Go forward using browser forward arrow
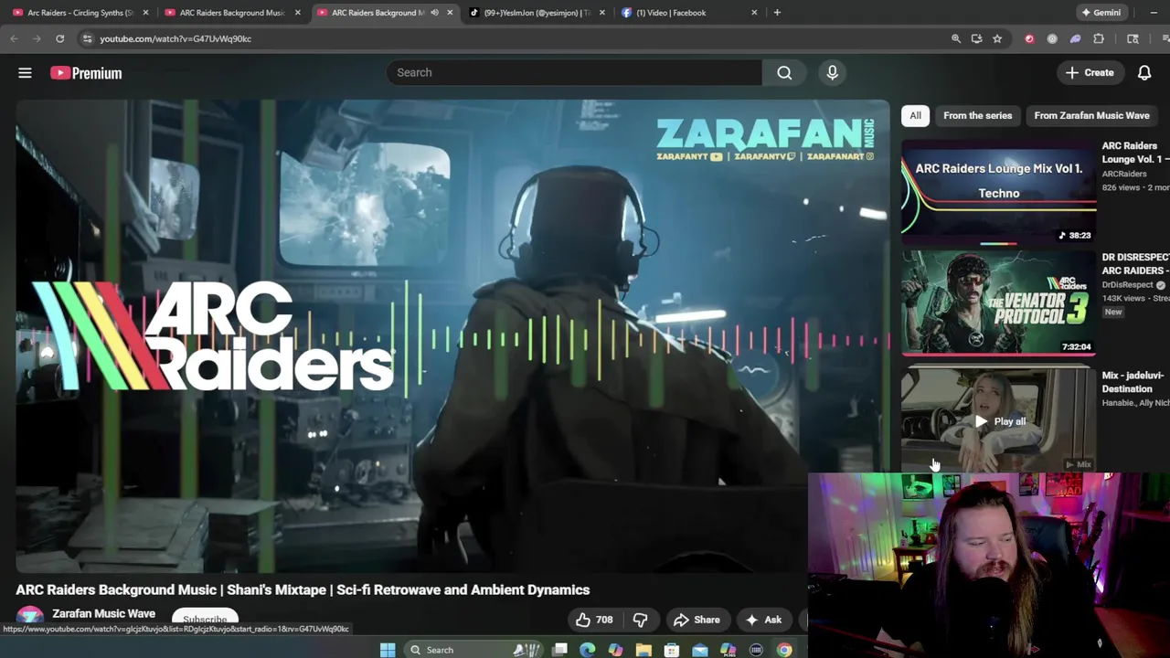1170x658 pixels. pyautogui.click(x=37, y=38)
